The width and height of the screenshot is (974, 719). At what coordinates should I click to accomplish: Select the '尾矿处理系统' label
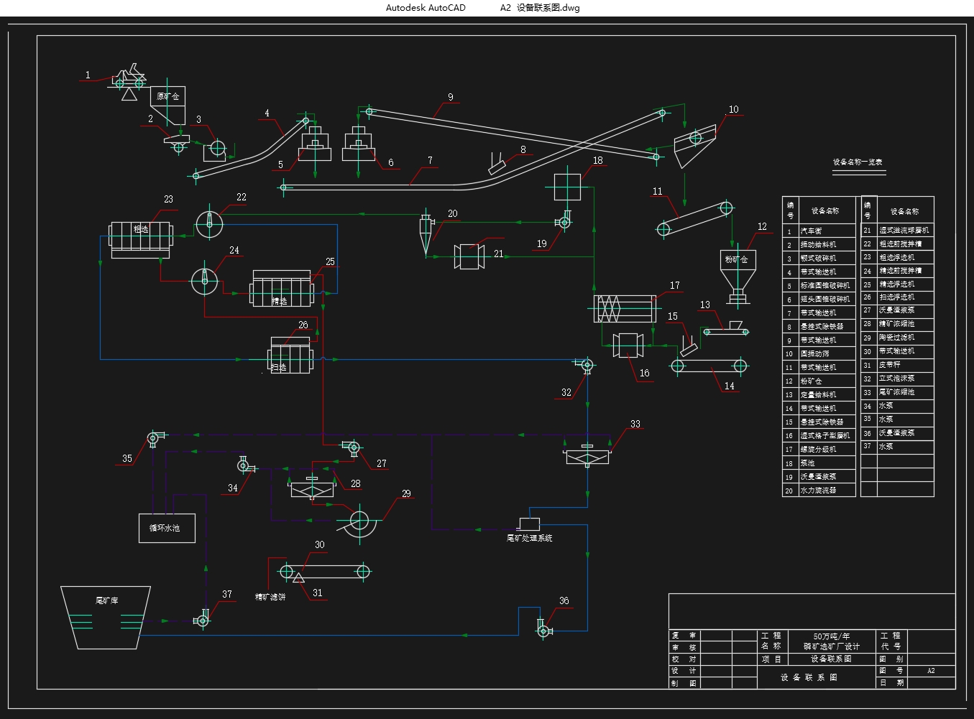(530, 538)
